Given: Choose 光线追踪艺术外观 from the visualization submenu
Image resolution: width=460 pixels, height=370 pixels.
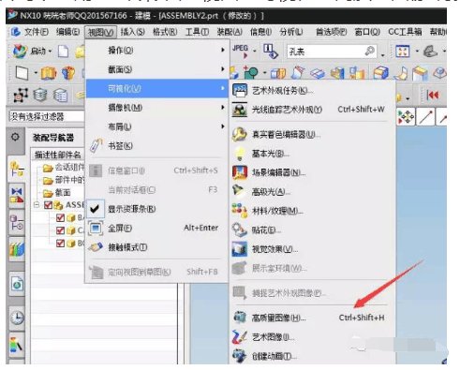Looking at the screenshot, I should 311,110.
